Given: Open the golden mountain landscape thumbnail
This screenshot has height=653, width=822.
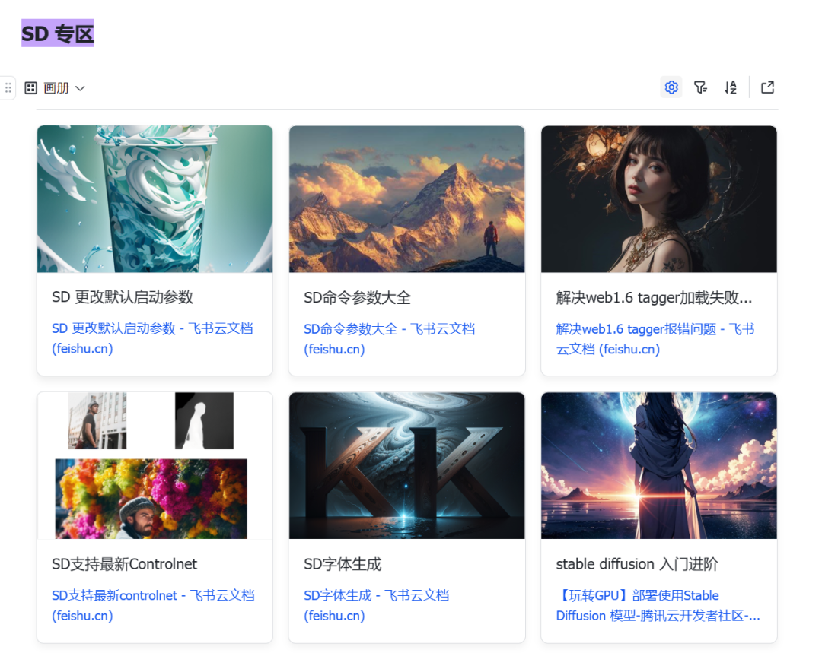Looking at the screenshot, I should (x=406, y=199).
